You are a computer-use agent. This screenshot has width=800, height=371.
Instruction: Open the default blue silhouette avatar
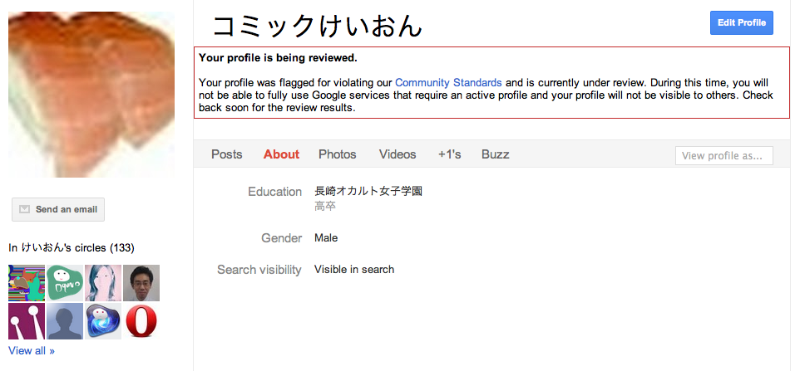65,321
